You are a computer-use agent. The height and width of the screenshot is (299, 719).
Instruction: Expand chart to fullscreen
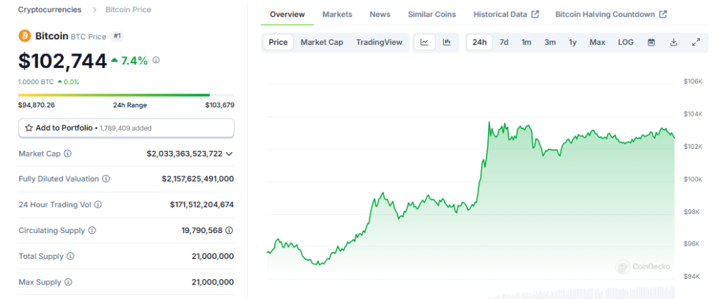pos(696,42)
